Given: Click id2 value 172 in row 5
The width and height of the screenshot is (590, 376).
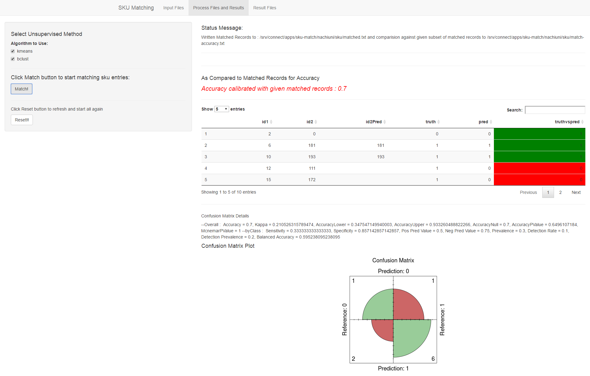Looking at the screenshot, I should [312, 180].
